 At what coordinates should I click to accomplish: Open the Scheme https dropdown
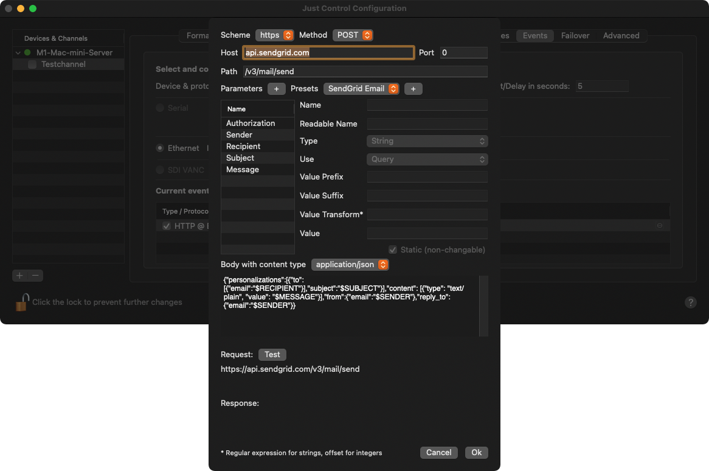coord(274,35)
